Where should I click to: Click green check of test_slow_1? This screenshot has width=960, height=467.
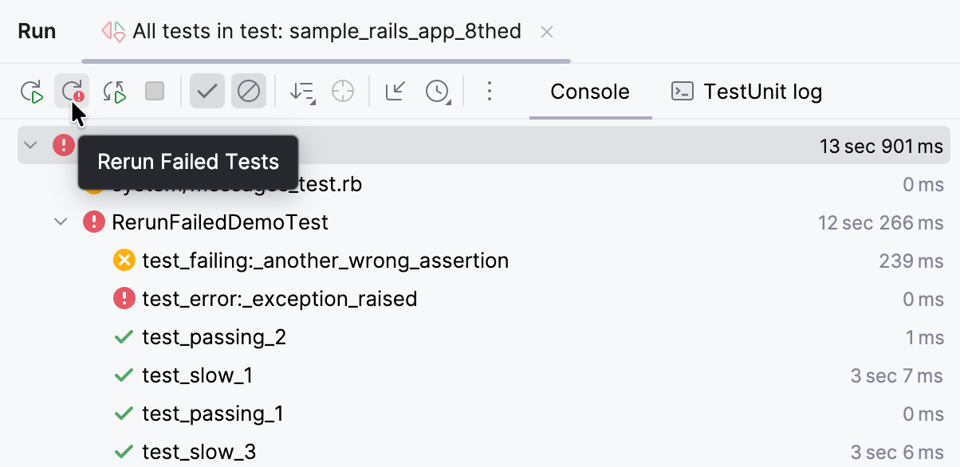124,375
